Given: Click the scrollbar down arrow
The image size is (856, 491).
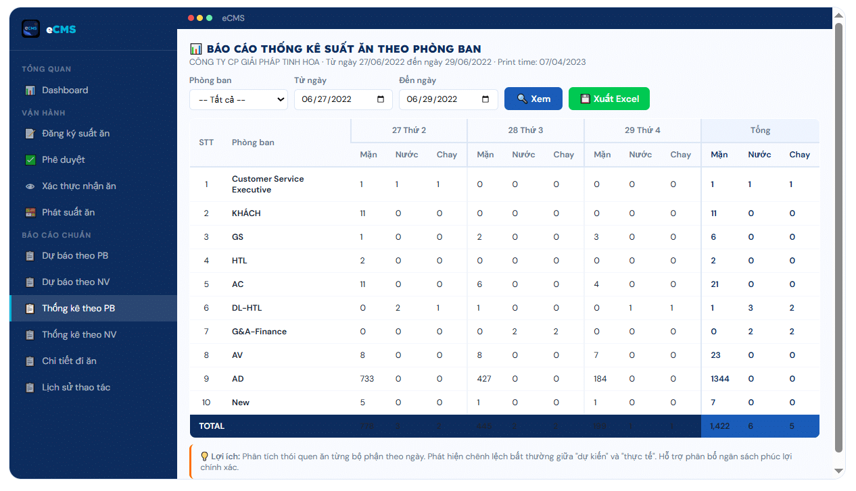Looking at the screenshot, I should coord(839,471).
